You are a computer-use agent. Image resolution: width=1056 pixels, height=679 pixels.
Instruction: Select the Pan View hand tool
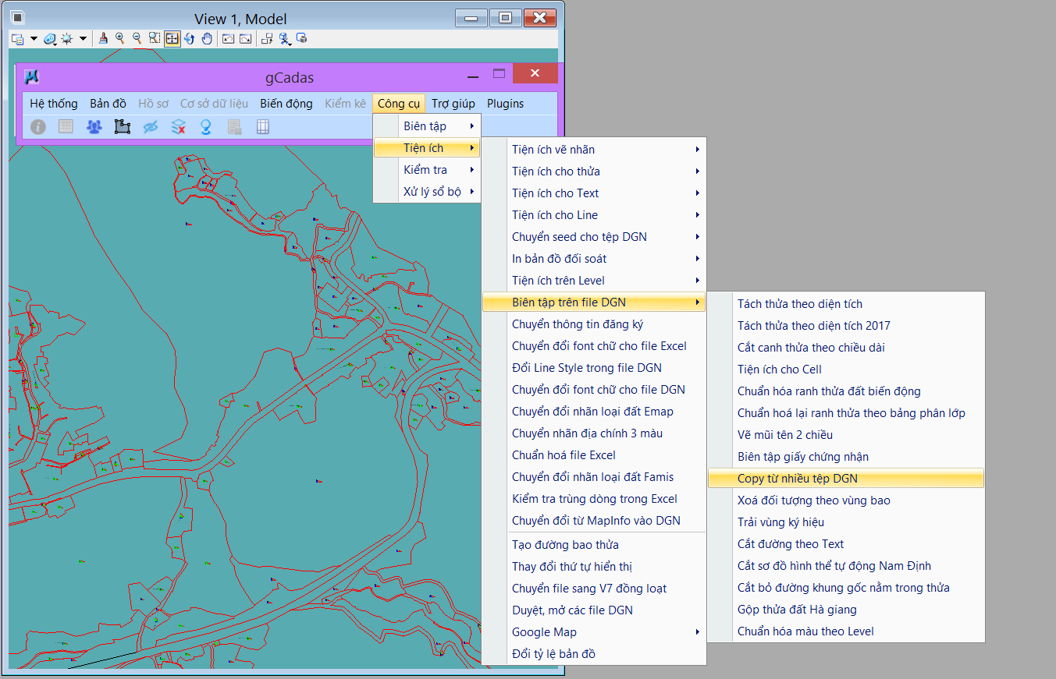[207, 38]
